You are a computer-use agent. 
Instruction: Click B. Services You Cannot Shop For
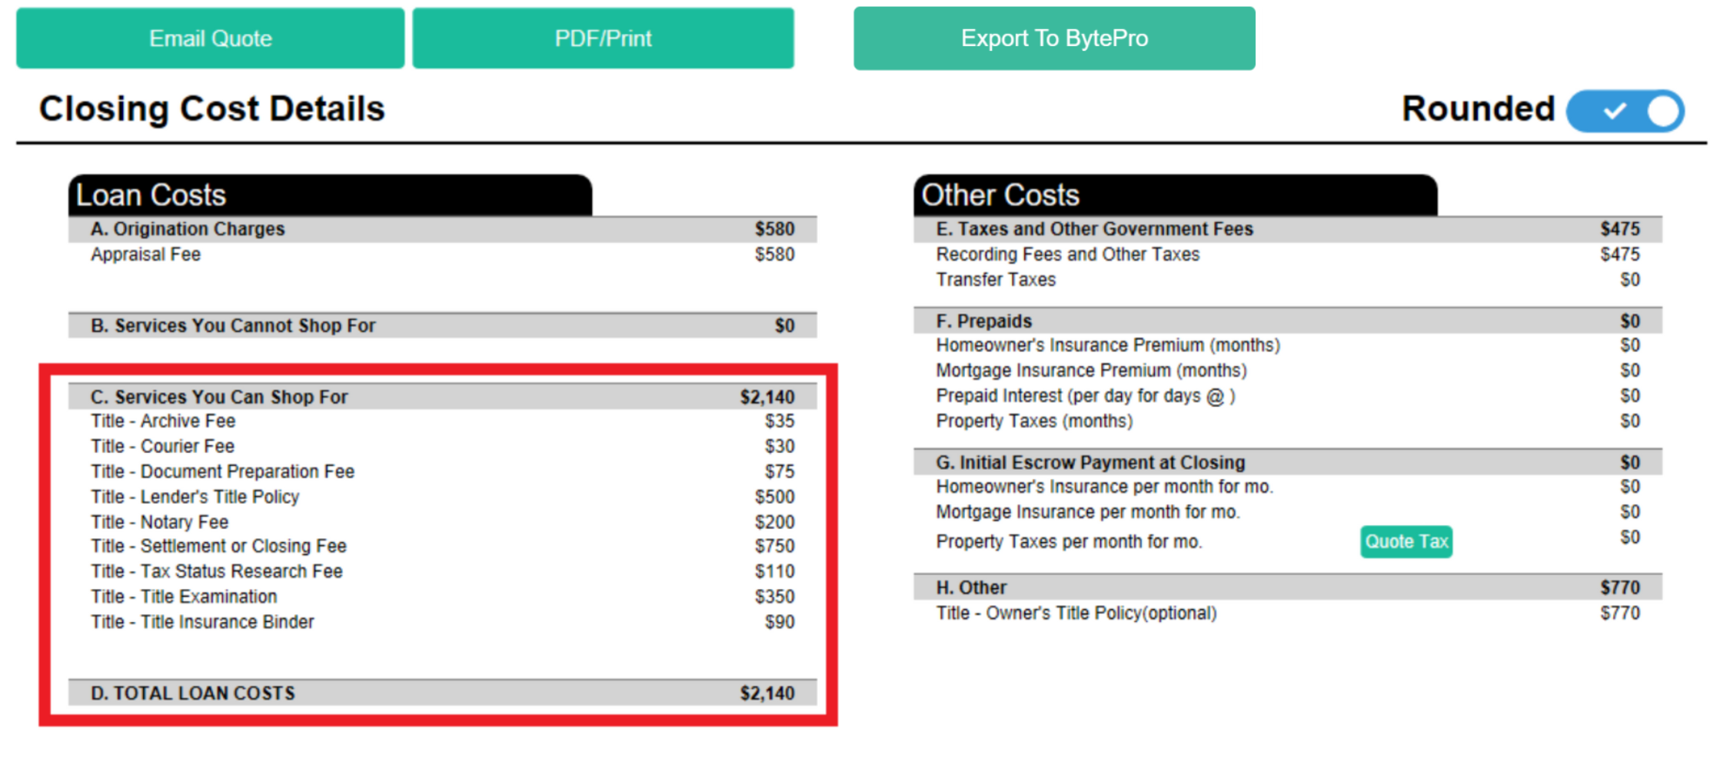pos(442,325)
